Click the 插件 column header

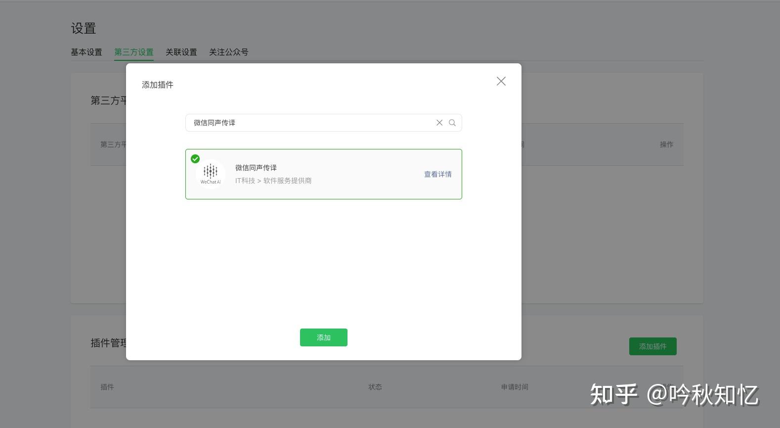tap(107, 387)
